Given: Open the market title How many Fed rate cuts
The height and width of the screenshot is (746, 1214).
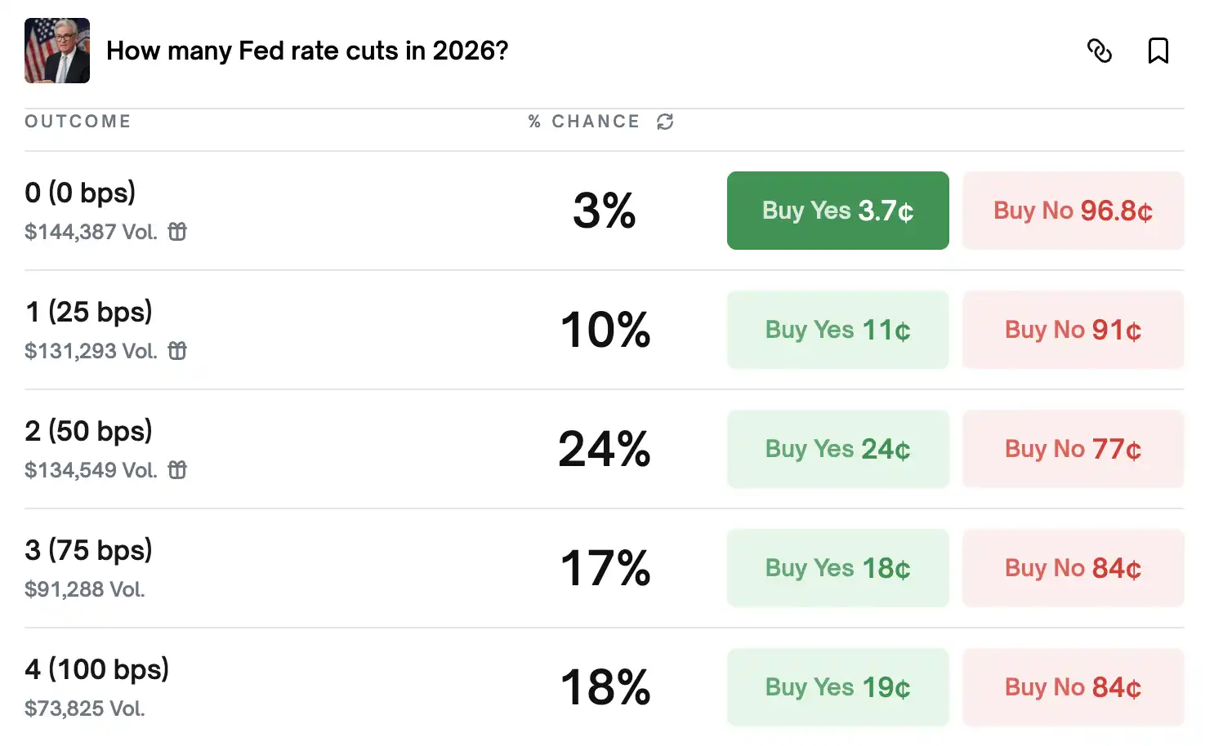Looking at the screenshot, I should (x=307, y=51).
